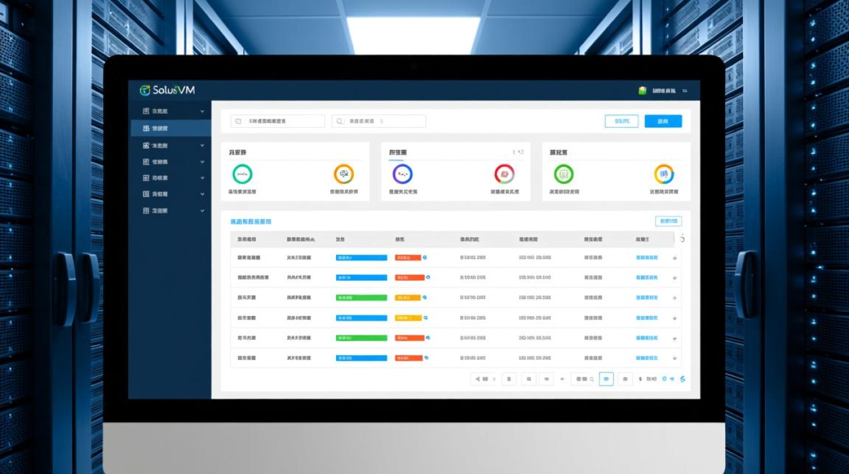
Task: Click the green circular icon in the third card
Action: click(x=563, y=174)
